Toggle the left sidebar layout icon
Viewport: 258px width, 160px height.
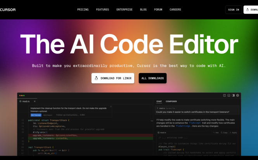pyautogui.click(x=224, y=95)
